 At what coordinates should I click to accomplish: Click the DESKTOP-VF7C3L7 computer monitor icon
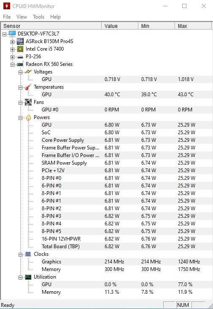click(12, 34)
